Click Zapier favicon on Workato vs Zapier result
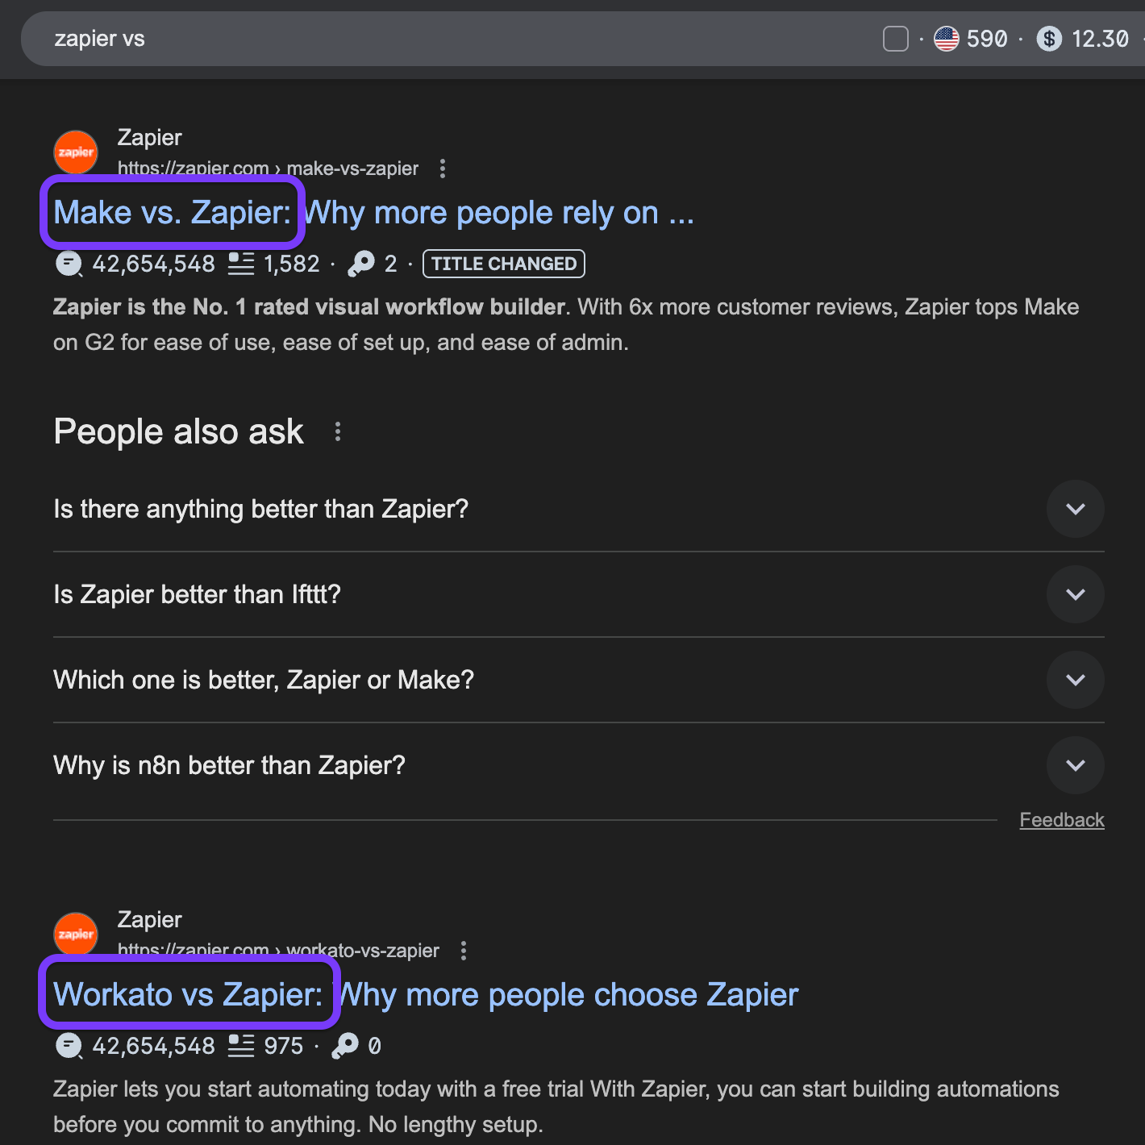This screenshot has height=1145, width=1145. tap(76, 935)
